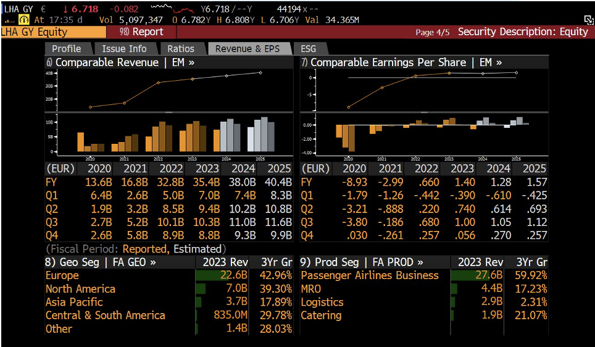
Task: Click FY 2023 revenue value 35.4B
Action: [x=206, y=182]
